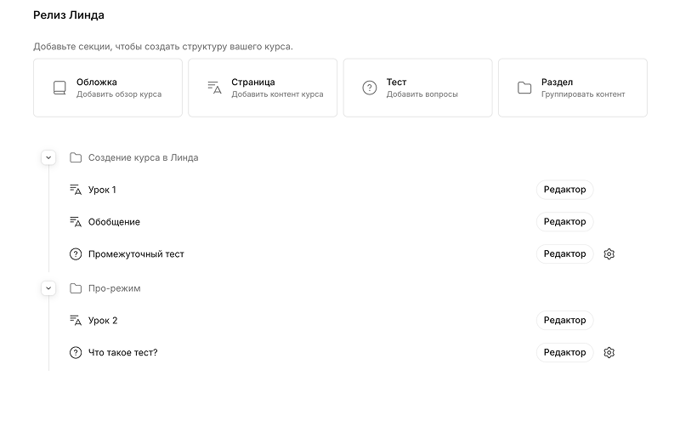Viewport: 680px width, 427px height.
Task: Select the Урок 1 page item
Action: 102,190
